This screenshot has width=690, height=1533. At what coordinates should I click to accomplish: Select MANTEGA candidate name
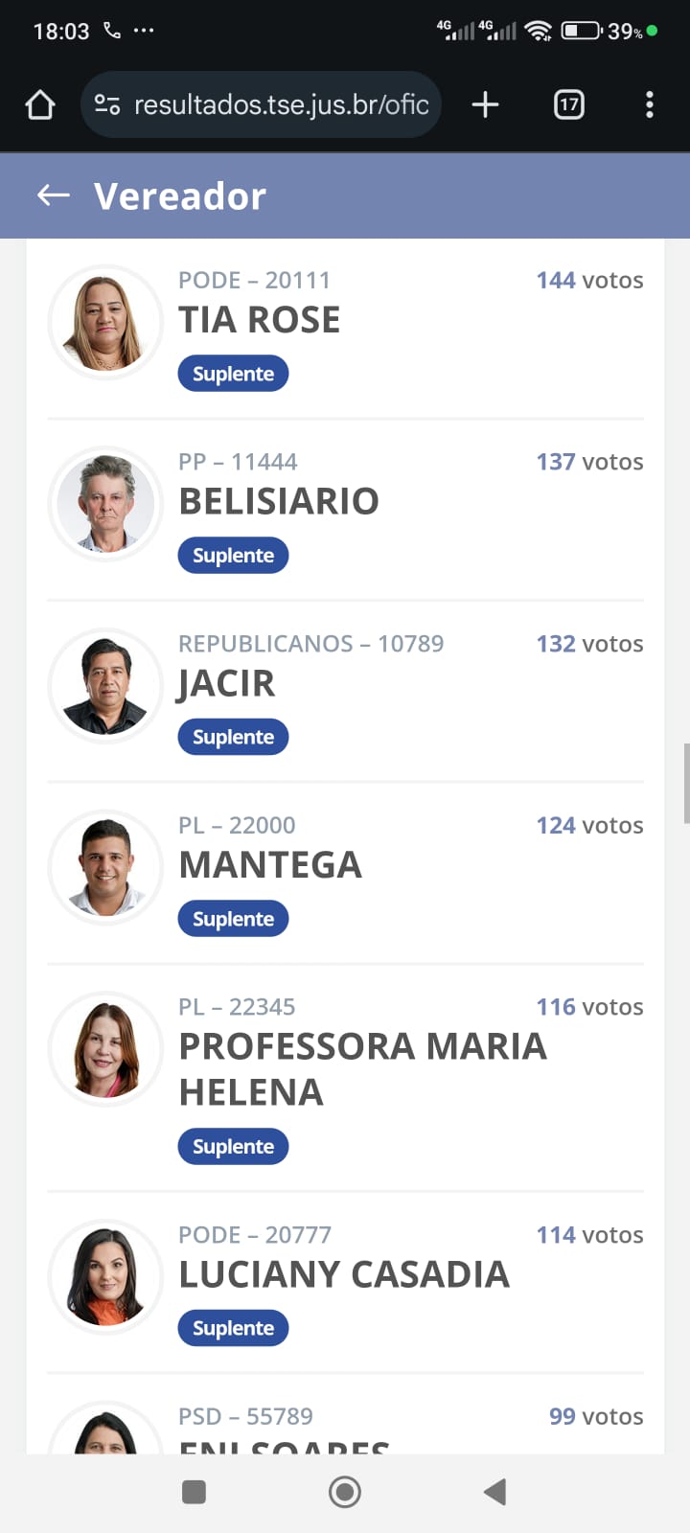point(270,865)
